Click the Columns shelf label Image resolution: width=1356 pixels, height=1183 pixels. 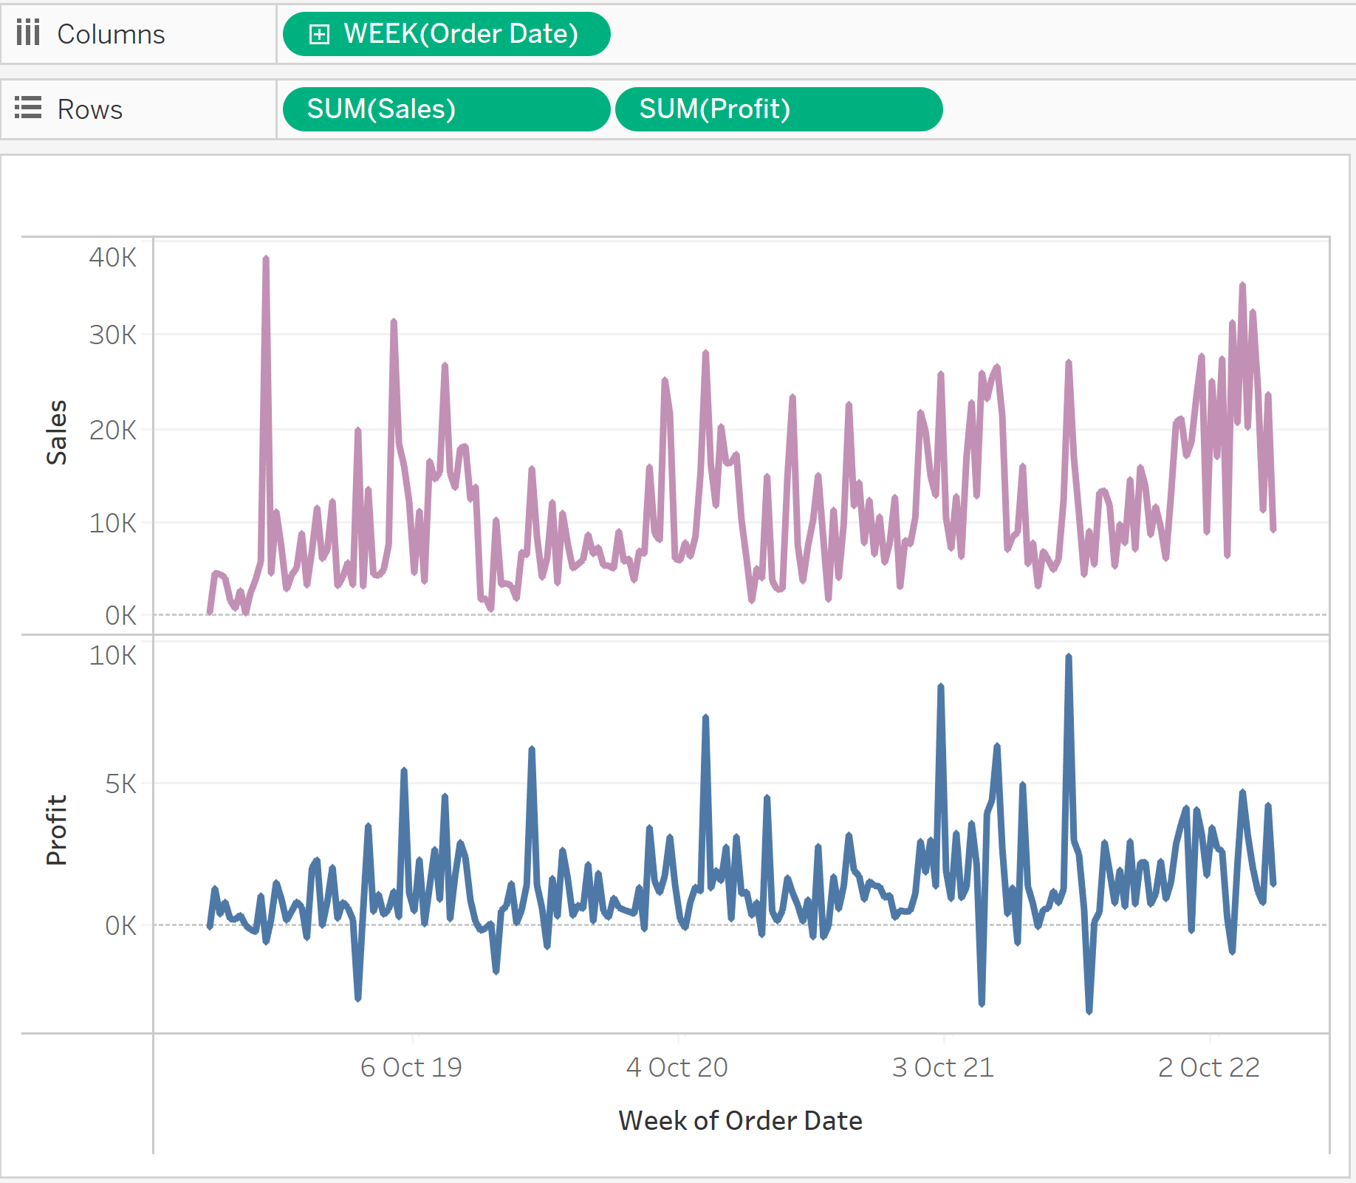111,34
